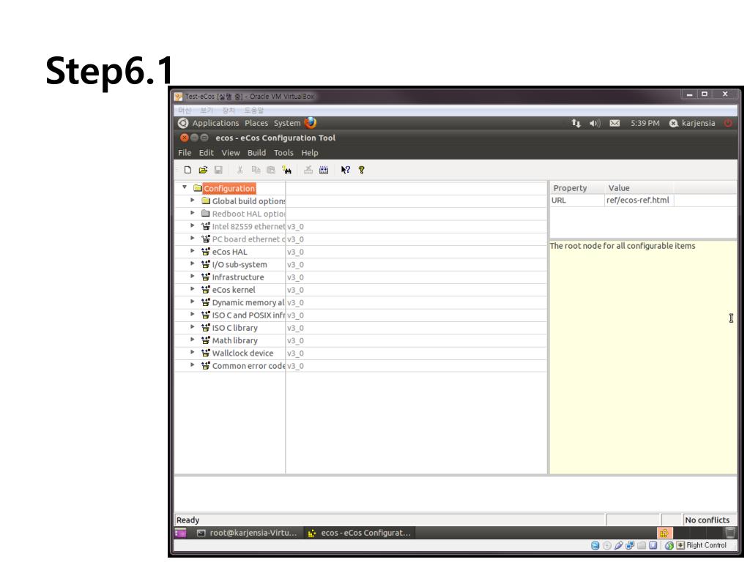This screenshot has width=750, height=562.
Task: Select Dynamic memory allocation tree item
Action: click(248, 302)
